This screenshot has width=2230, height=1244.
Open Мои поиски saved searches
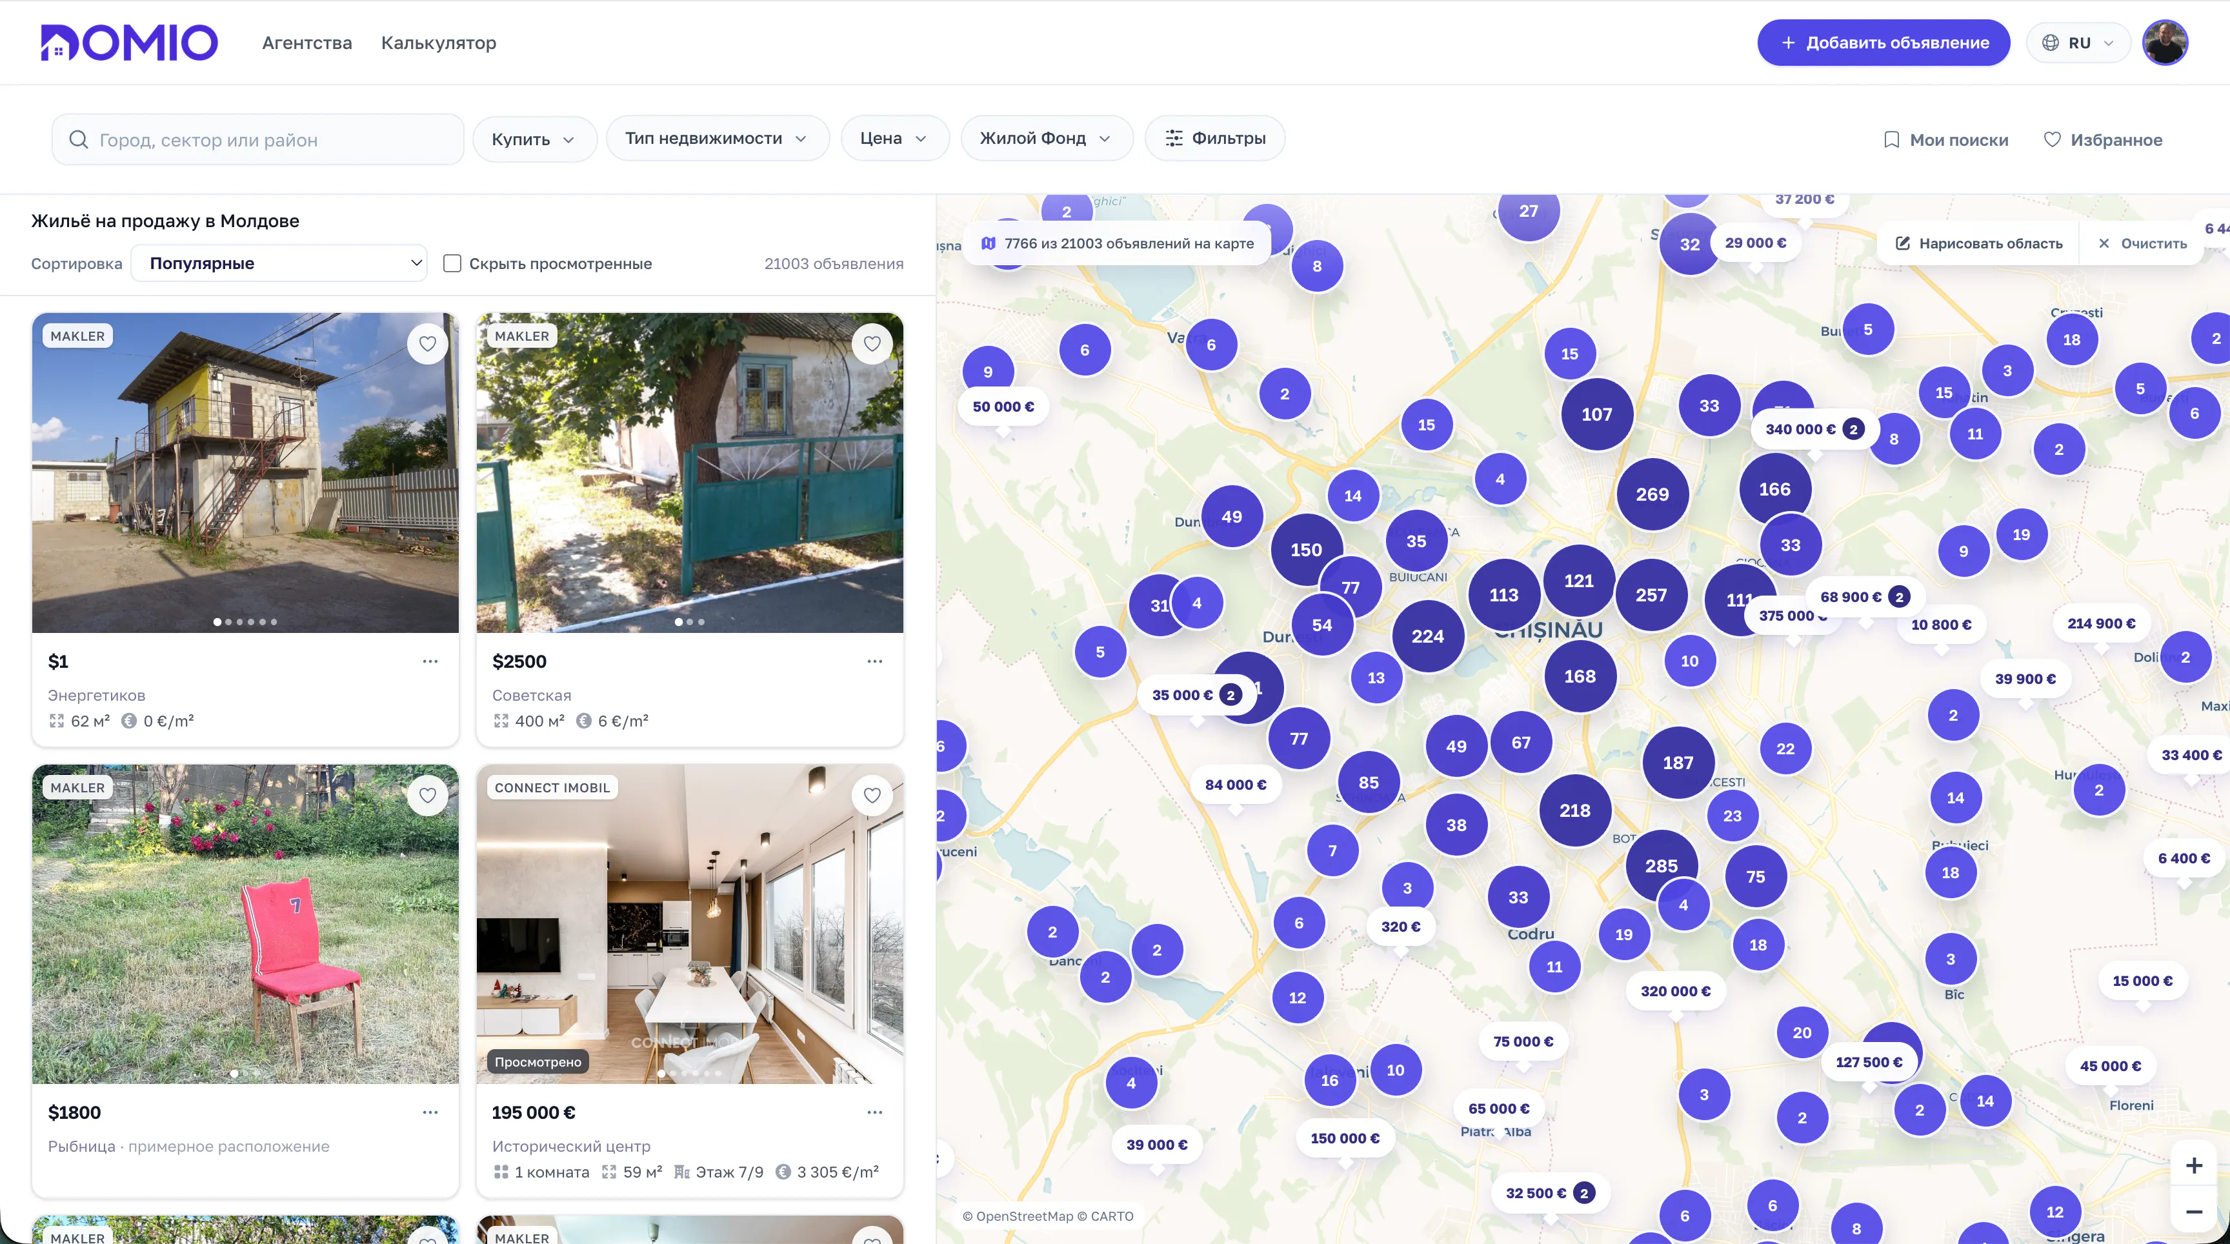point(1946,139)
